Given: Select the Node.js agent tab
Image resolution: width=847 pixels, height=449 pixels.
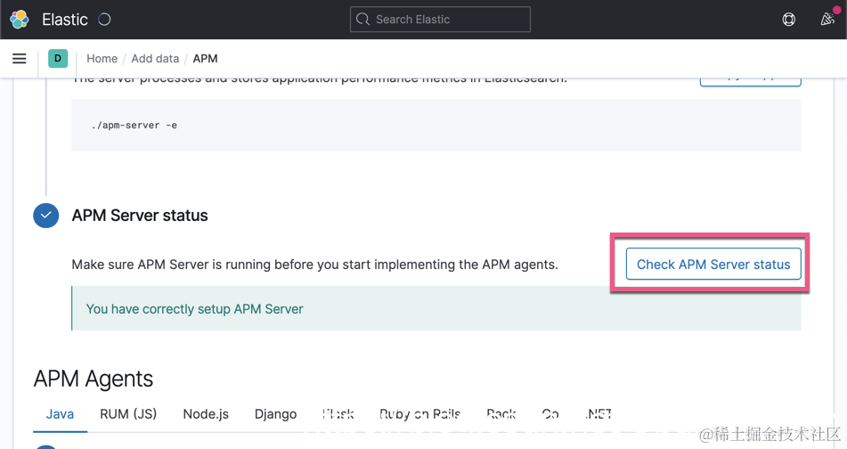Looking at the screenshot, I should click(x=206, y=414).
